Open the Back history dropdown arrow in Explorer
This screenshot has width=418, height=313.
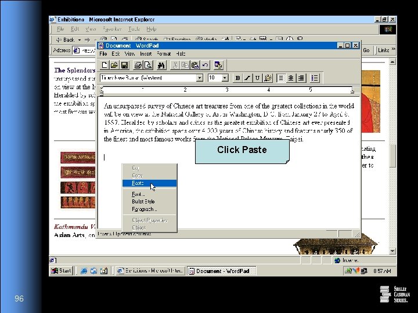point(80,40)
